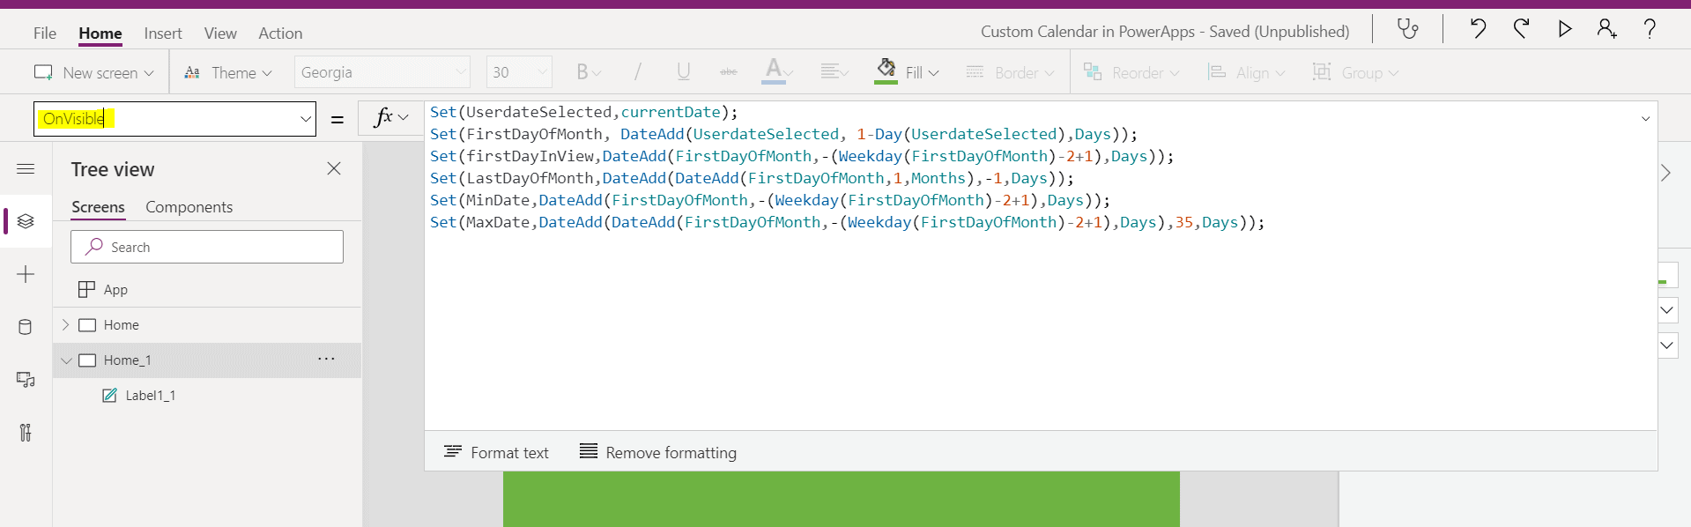This screenshot has width=1691, height=527.
Task: Preview the app with the play icon
Action: (x=1565, y=29)
